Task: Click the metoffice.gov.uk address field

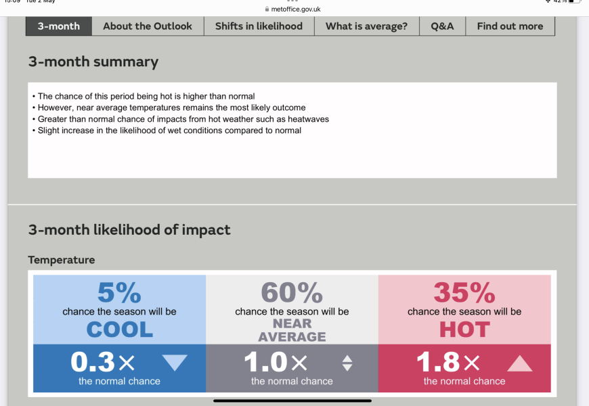Action: coord(295,9)
